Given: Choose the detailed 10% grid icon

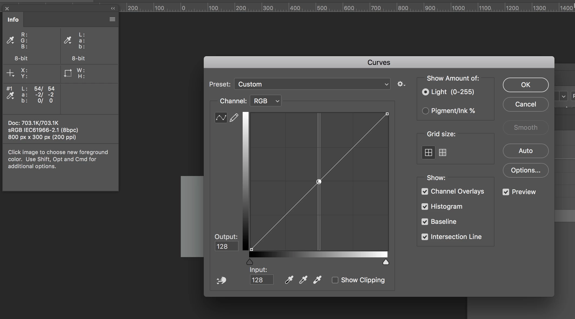Looking at the screenshot, I should [x=443, y=152].
